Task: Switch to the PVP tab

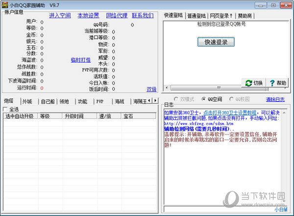Action: tap(100, 102)
